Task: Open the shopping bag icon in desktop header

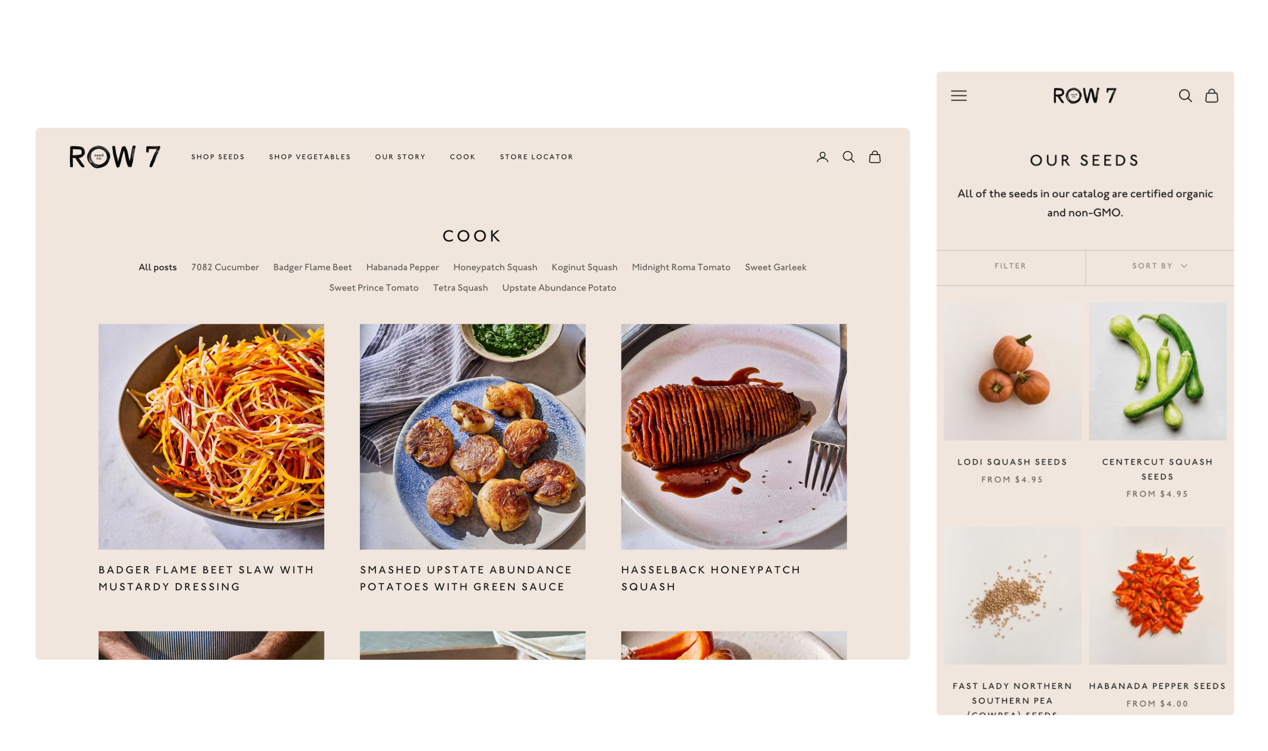Action: (x=874, y=157)
